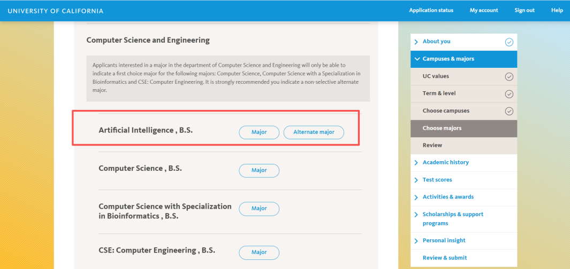Select CSE: Computer Engineering Major button

point(259,252)
